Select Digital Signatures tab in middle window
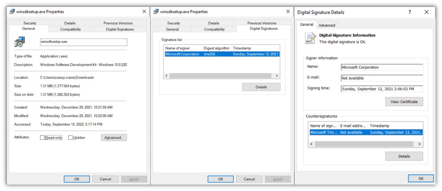442x191 pixels. click(x=264, y=29)
